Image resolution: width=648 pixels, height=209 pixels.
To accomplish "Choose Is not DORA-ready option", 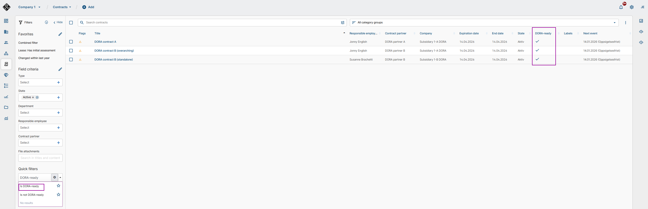I will tap(32, 195).
